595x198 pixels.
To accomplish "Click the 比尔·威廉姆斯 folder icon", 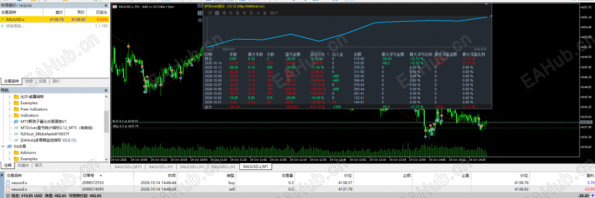I will [x=16, y=97].
